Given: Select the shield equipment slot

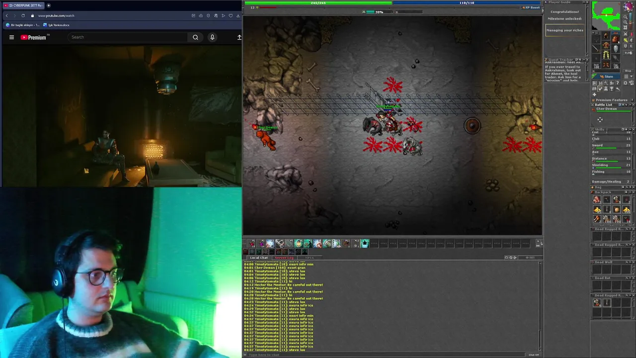Looking at the screenshot, I should point(616,49).
